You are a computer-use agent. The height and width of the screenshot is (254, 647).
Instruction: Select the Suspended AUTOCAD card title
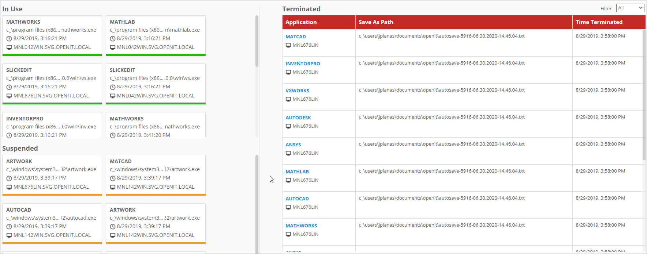[19, 210]
